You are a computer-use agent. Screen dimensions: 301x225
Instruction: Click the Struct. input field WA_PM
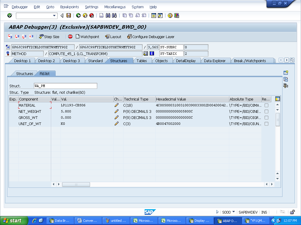66,86
